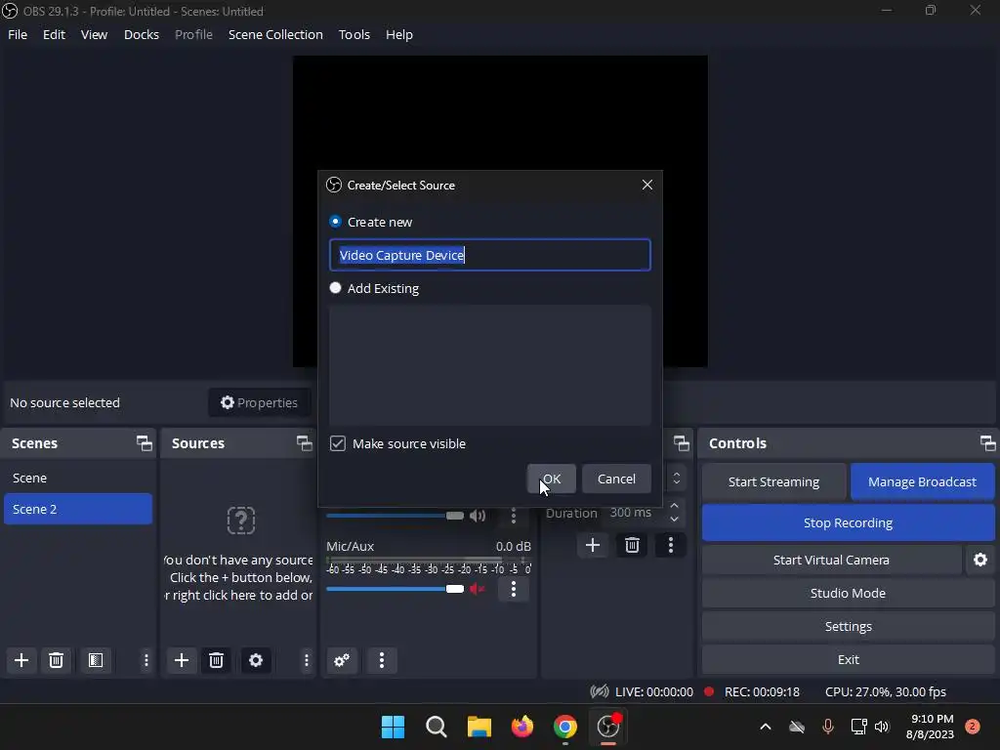Remove source with Sources trash icon
Image resolution: width=1000 pixels, height=750 pixels.
click(x=216, y=660)
